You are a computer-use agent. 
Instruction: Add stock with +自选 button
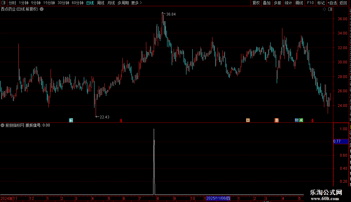tap(332, 3)
